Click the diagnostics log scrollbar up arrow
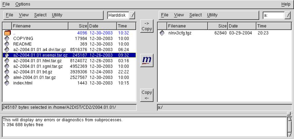 pyautogui.click(x=290, y=119)
